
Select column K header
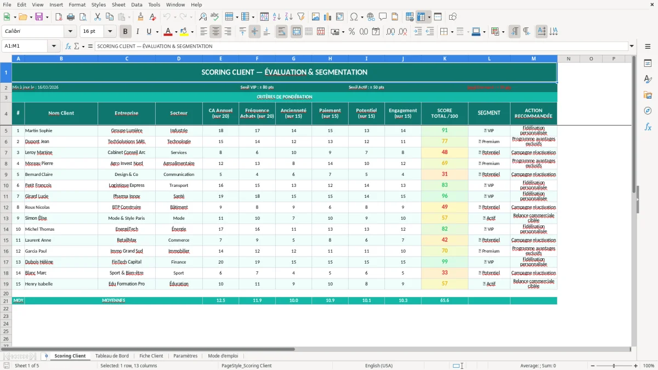[x=445, y=59]
